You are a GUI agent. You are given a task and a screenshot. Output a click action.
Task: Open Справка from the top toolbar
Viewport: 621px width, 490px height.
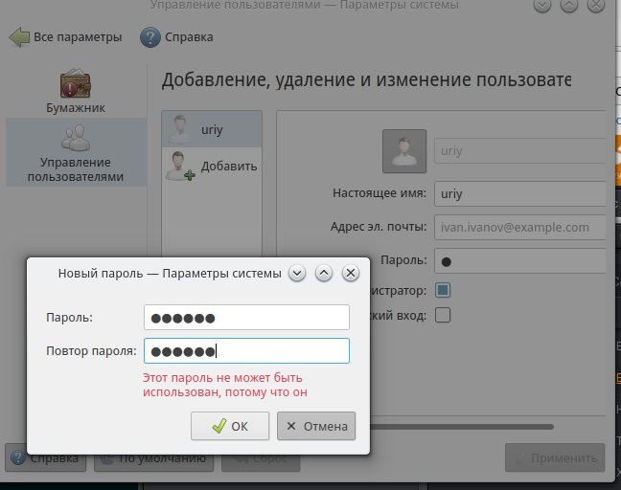176,37
